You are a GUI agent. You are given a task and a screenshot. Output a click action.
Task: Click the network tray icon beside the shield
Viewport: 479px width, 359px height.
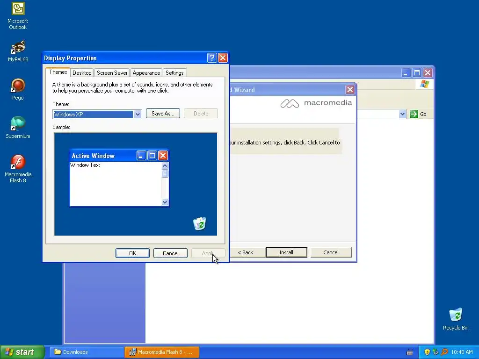(x=435, y=352)
